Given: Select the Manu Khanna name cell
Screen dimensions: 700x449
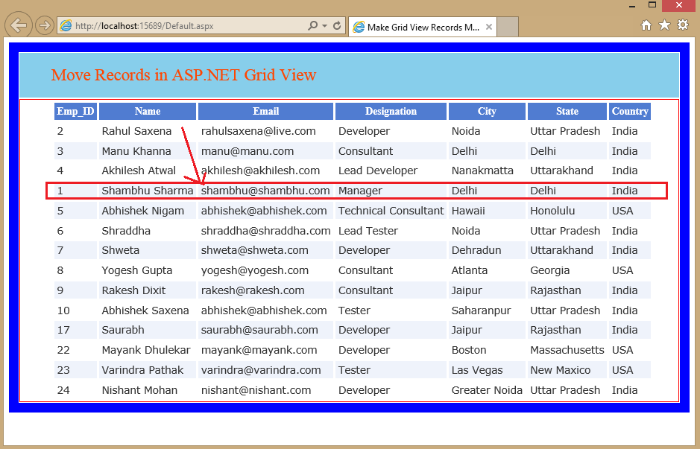Looking at the screenshot, I should tap(148, 151).
